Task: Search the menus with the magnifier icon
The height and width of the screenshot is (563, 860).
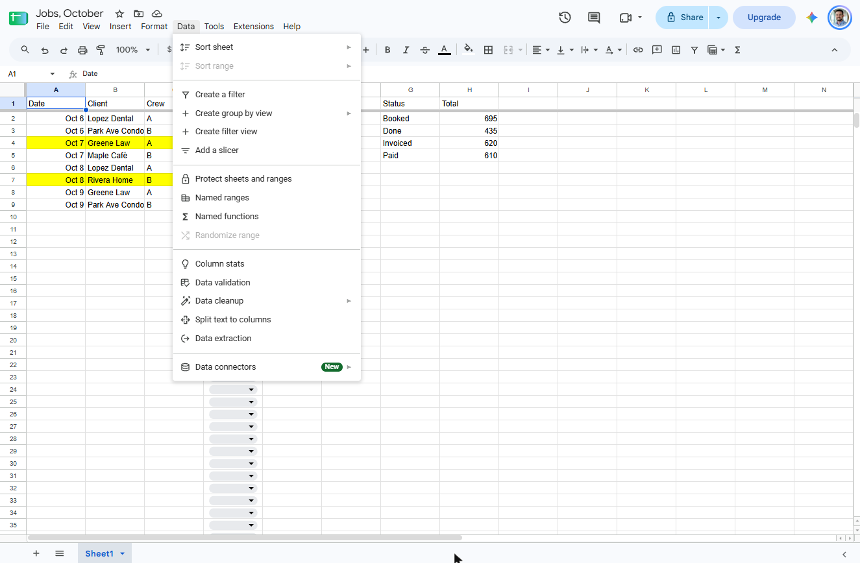Action: pyautogui.click(x=25, y=50)
